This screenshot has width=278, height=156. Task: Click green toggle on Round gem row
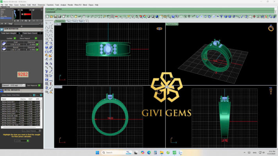coord(37,50)
